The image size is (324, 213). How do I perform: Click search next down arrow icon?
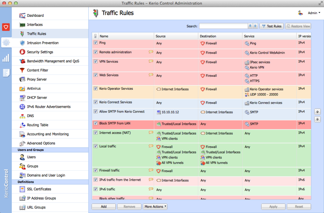(x=250, y=26)
